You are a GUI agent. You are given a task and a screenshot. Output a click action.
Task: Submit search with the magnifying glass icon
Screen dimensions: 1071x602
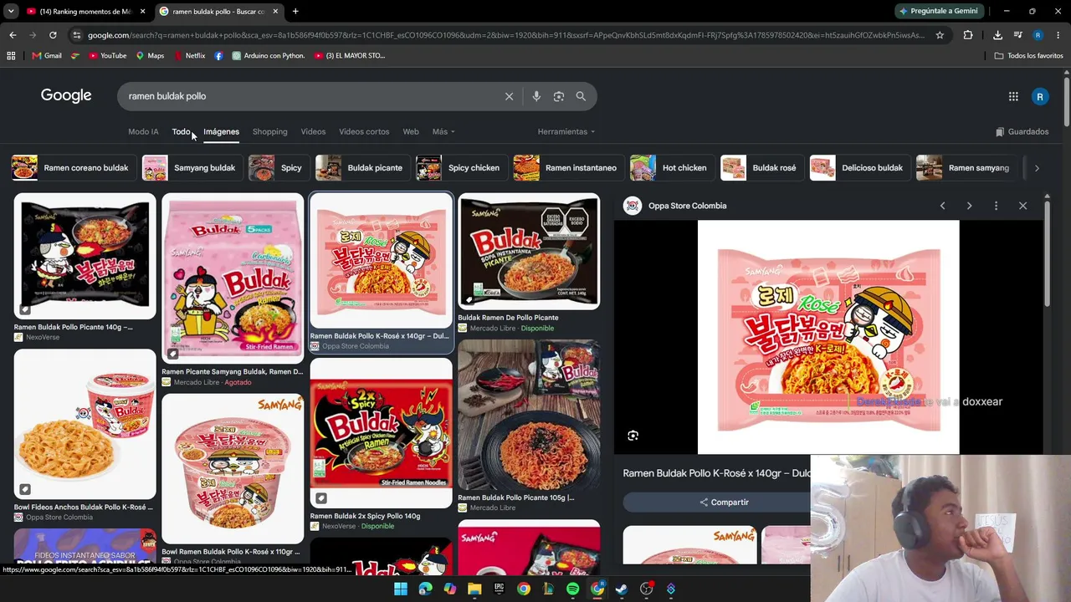[x=581, y=96]
